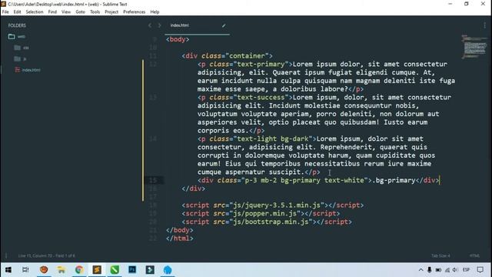Click the code minimap preview
Screen dimensions: 492x277
point(474,47)
